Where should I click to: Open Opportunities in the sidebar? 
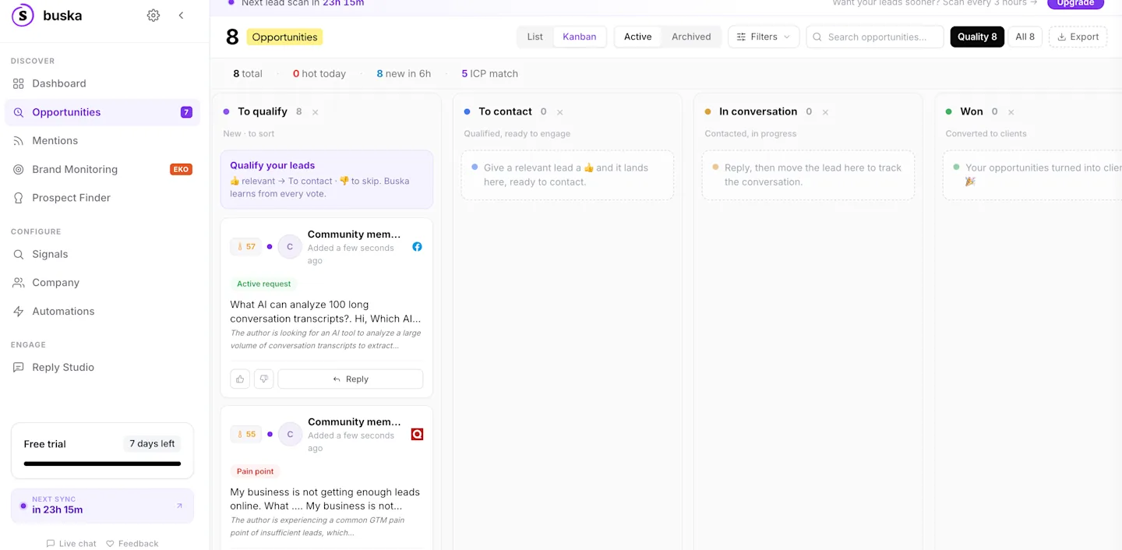pyautogui.click(x=102, y=112)
